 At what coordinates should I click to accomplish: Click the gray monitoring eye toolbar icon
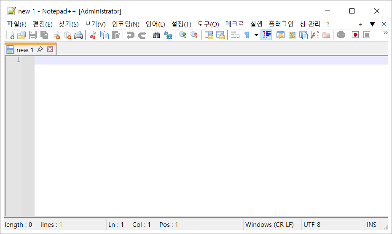pos(341,35)
